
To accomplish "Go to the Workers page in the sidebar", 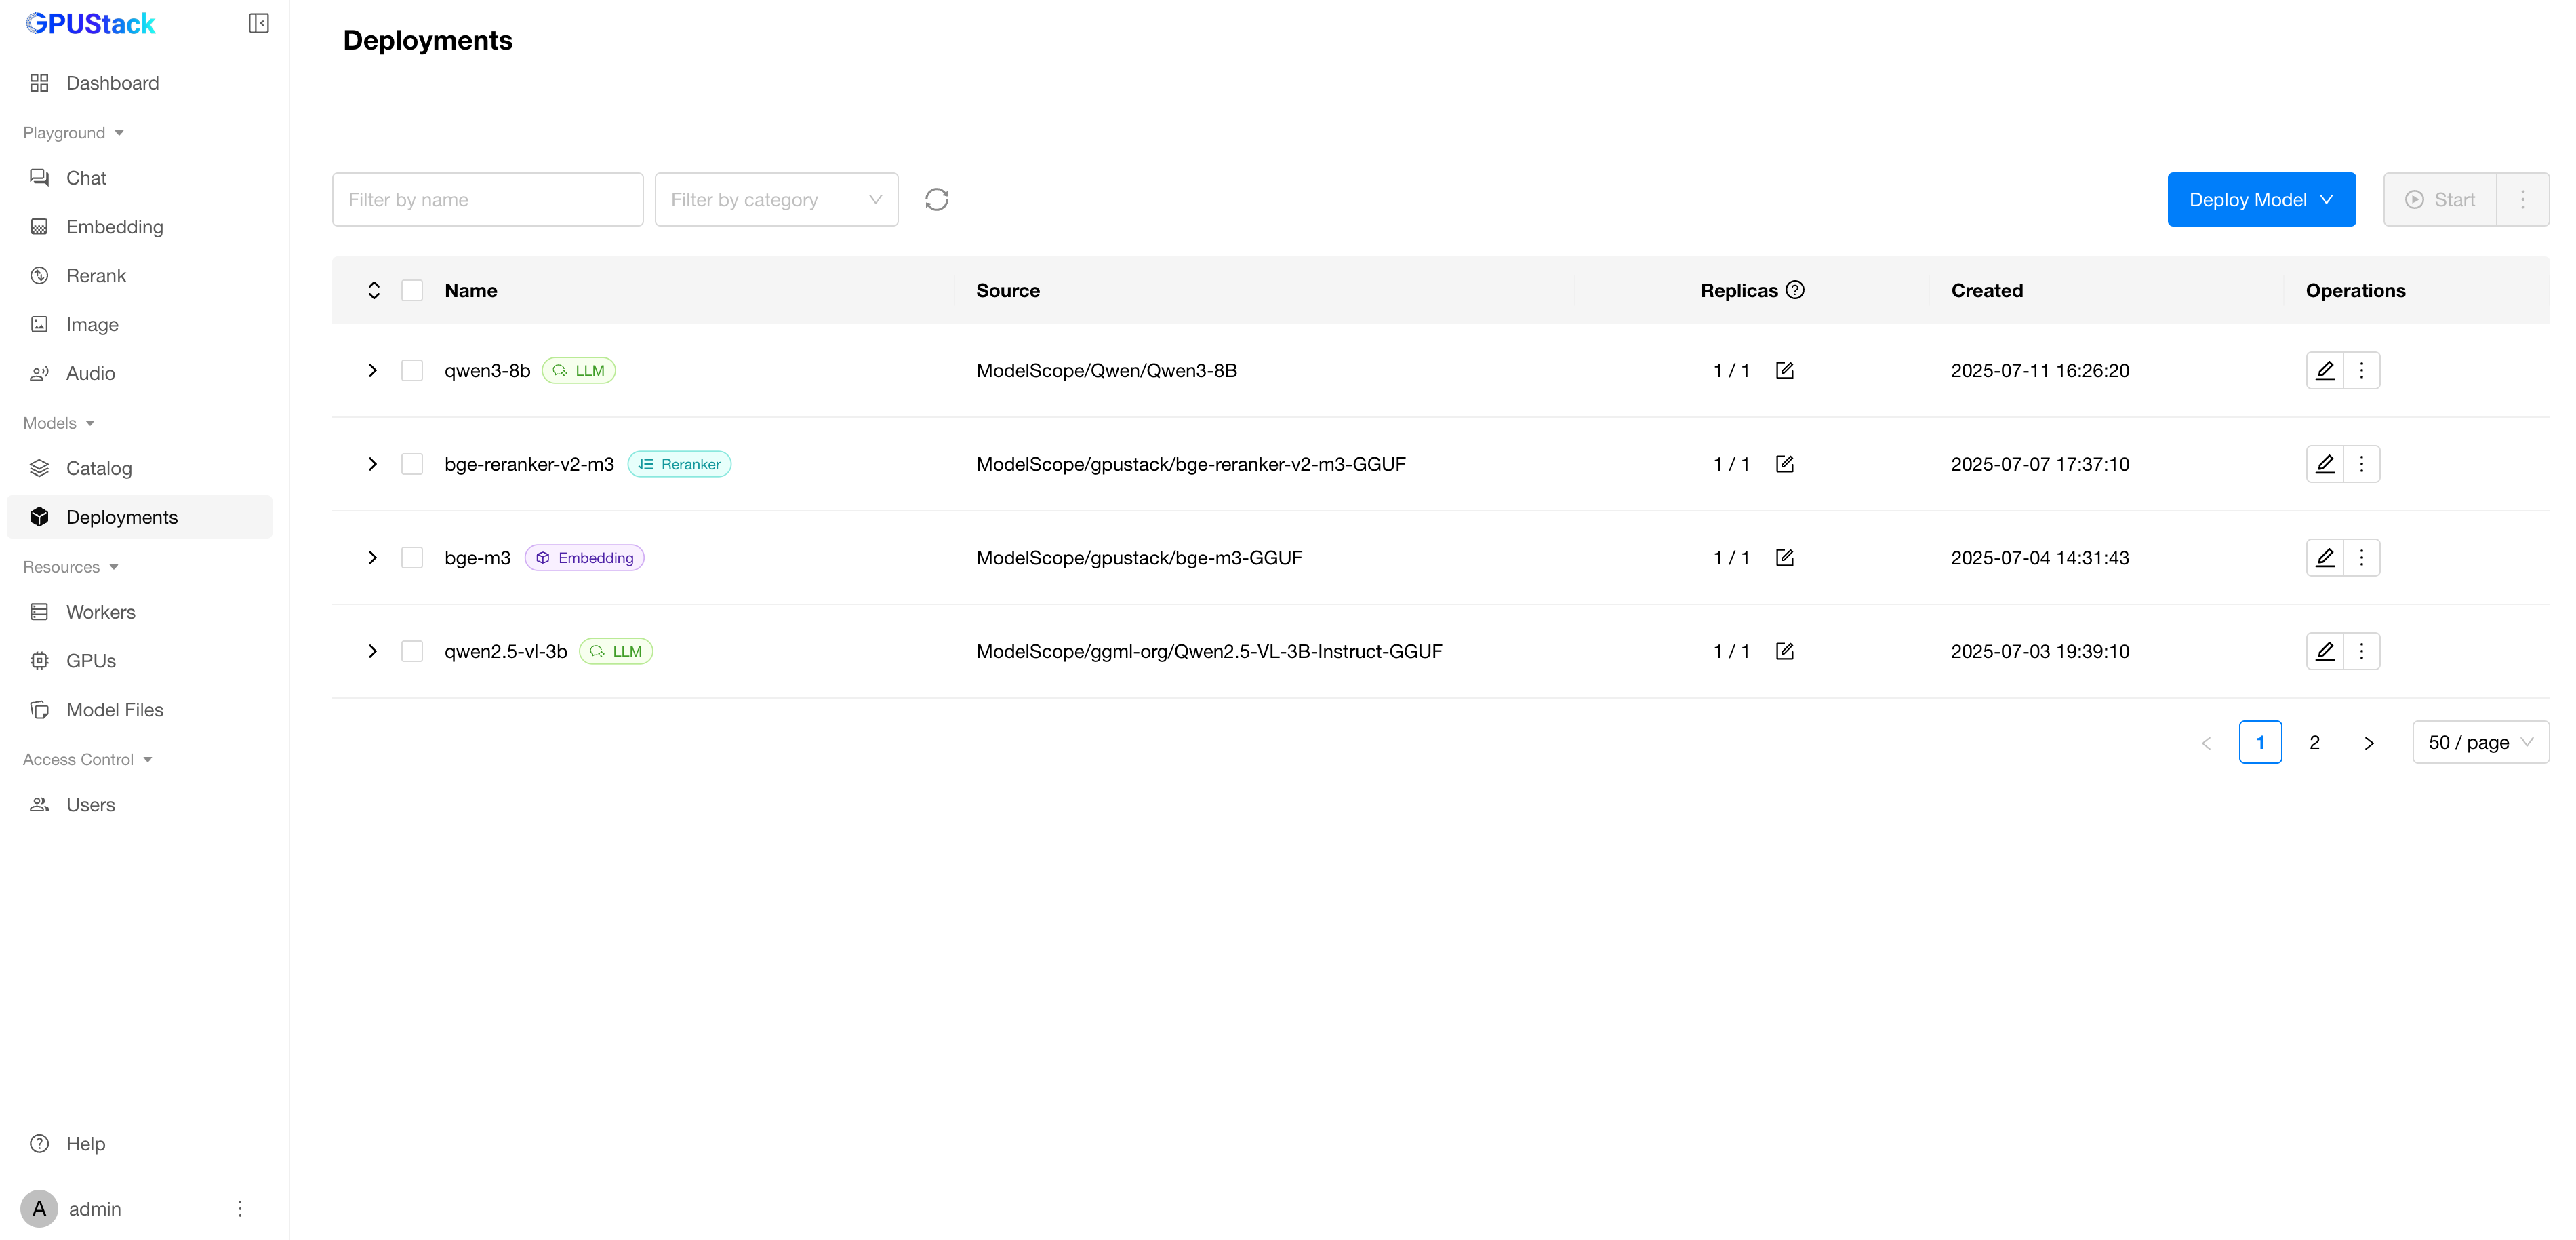I will [x=100, y=611].
